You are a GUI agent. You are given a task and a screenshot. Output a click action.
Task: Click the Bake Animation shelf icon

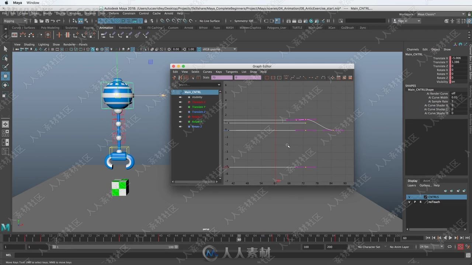click(x=48, y=35)
